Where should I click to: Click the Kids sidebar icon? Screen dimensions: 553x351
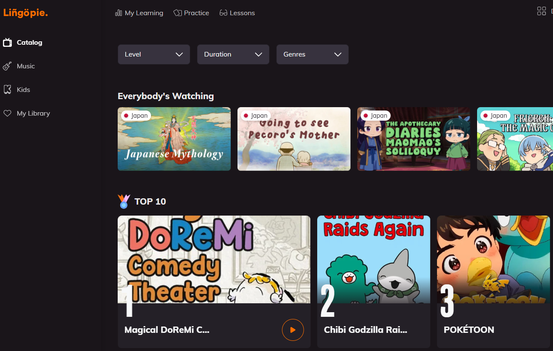[7, 90]
